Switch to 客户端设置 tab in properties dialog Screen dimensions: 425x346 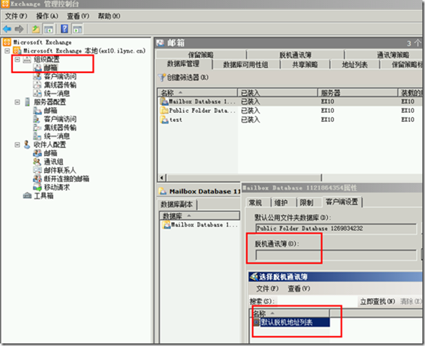pos(342,202)
